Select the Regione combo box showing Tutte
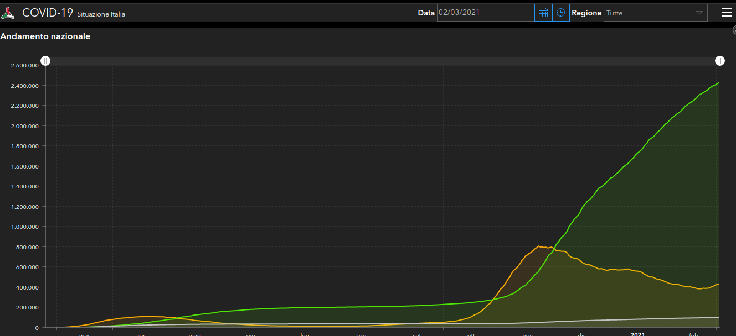This screenshot has height=336, width=736. click(x=648, y=13)
